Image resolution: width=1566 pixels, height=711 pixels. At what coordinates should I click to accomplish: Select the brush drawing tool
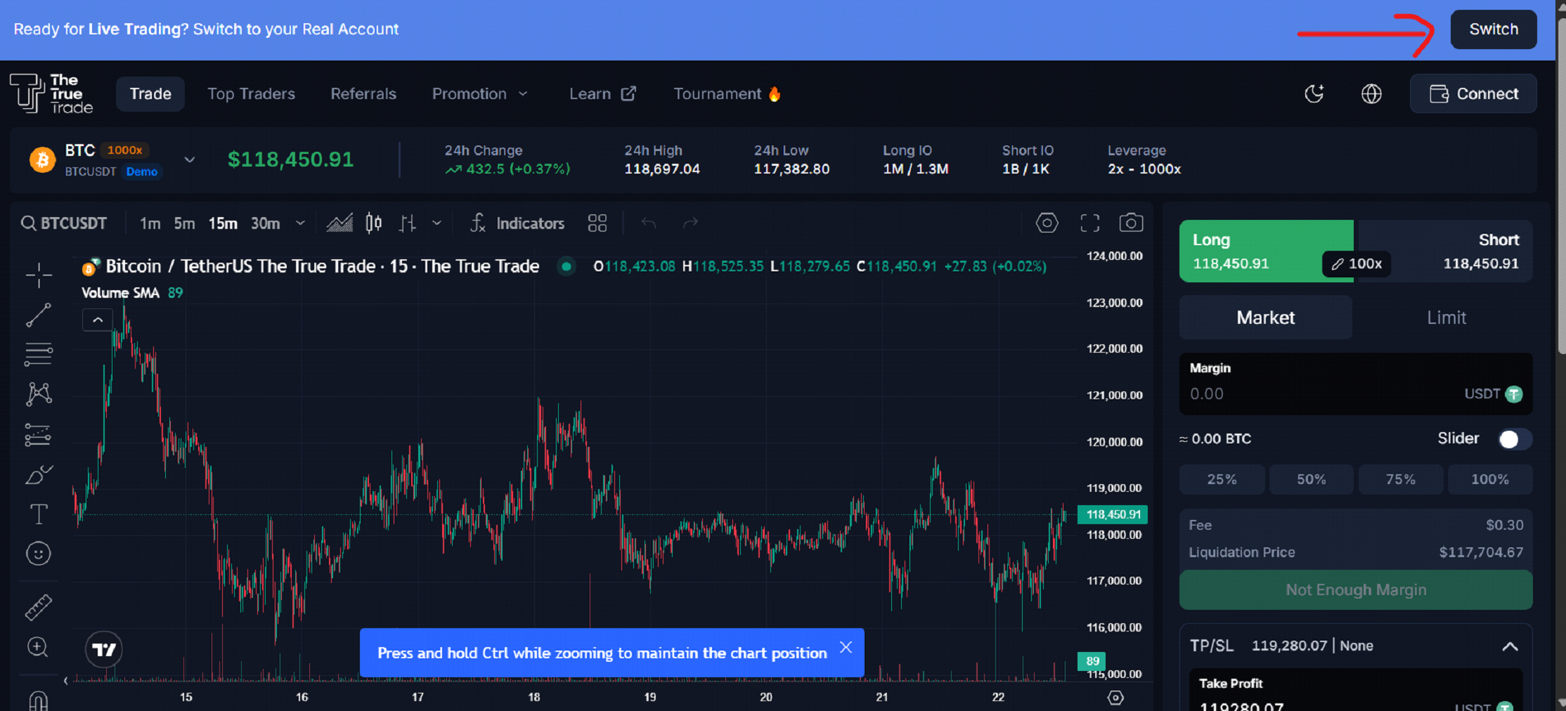(x=39, y=475)
